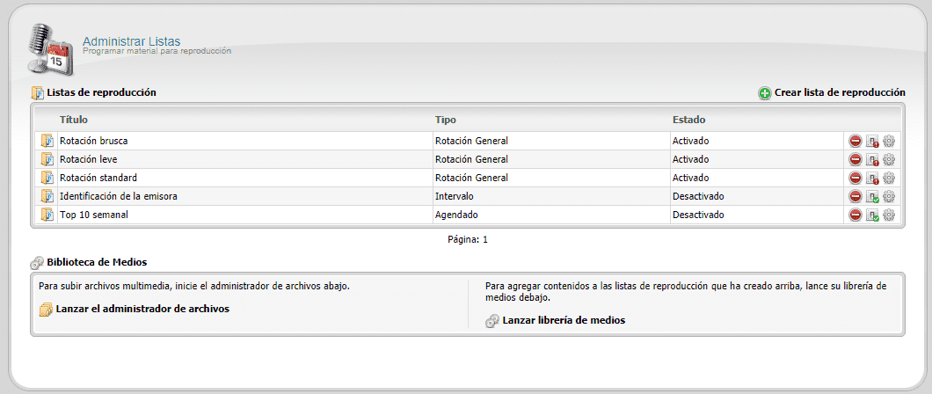The height and width of the screenshot is (394, 932).
Task: Delete the Top 10 semanal playlist
Action: pyautogui.click(x=855, y=215)
